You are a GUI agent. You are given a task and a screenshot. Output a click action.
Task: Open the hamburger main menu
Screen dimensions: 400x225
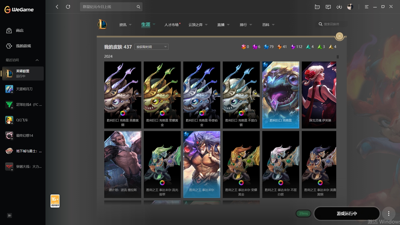point(366,7)
